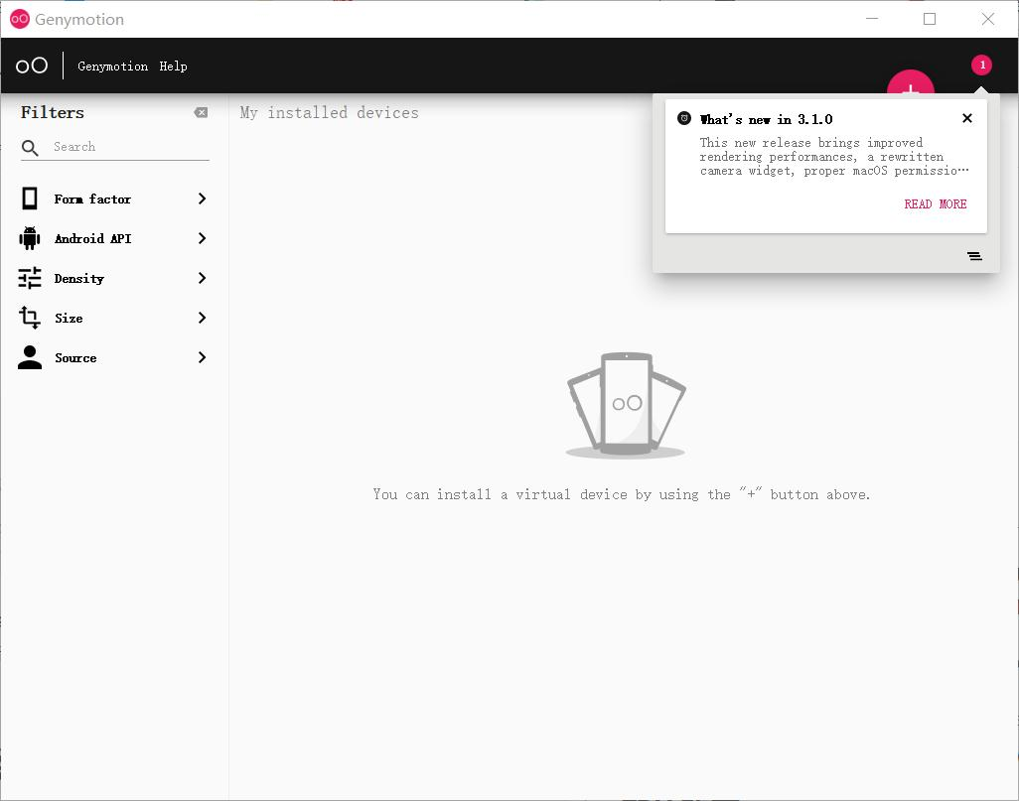Open the Help menu
Image resolution: width=1019 pixels, height=801 pixels.
click(173, 67)
